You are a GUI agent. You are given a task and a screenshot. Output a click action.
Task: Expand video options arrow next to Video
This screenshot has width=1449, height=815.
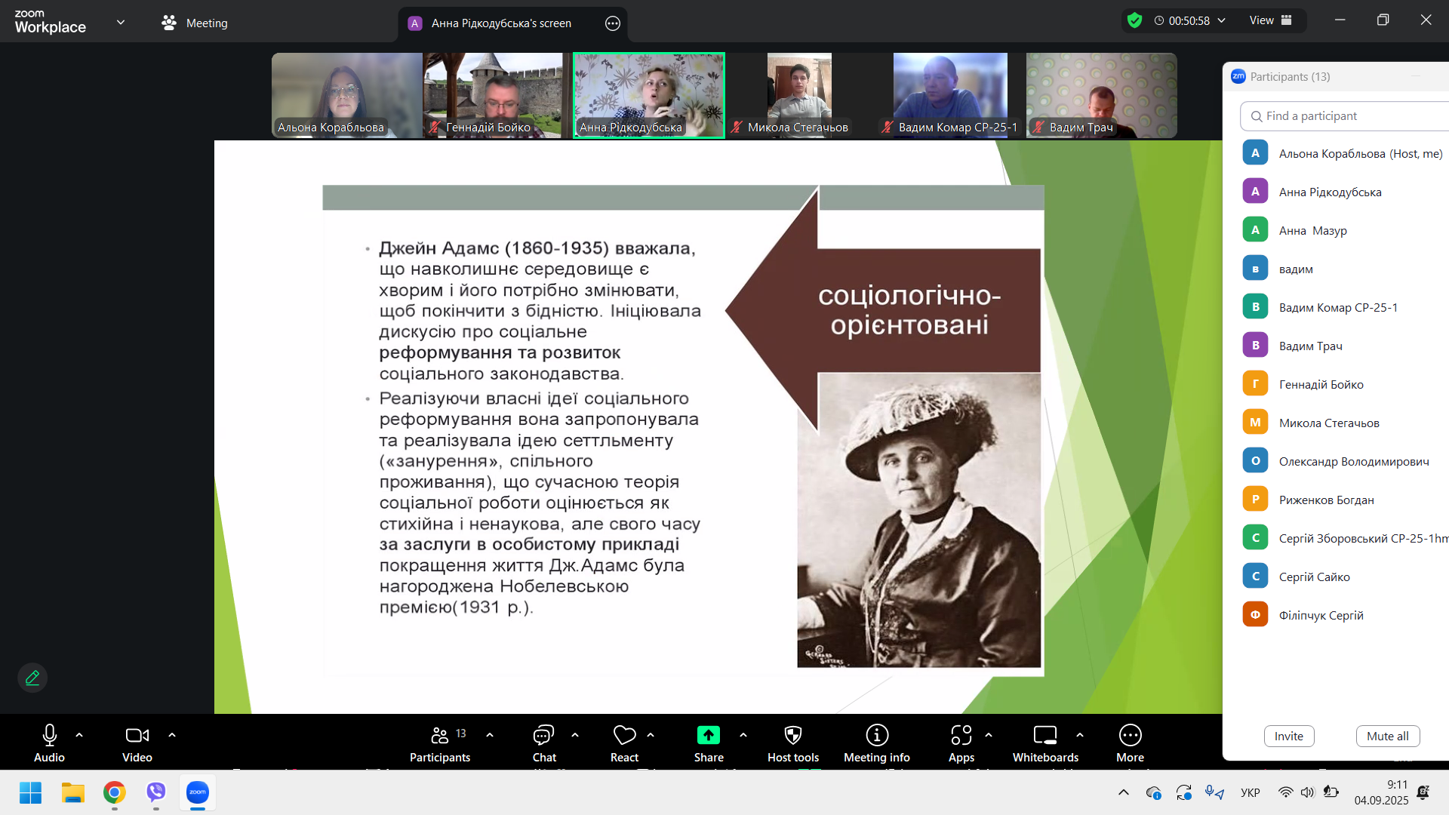[x=172, y=735]
